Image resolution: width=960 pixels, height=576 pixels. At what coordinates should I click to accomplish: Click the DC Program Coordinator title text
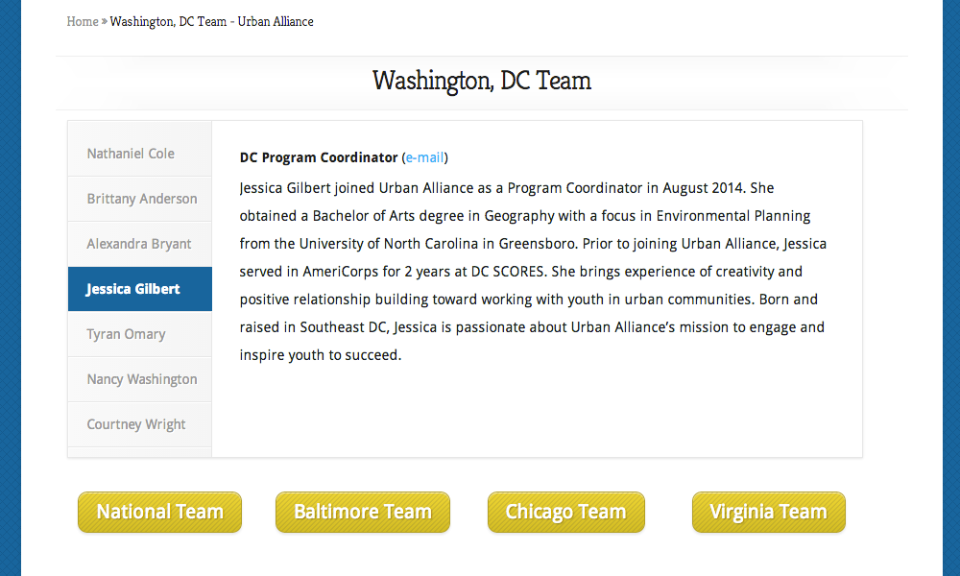318,157
